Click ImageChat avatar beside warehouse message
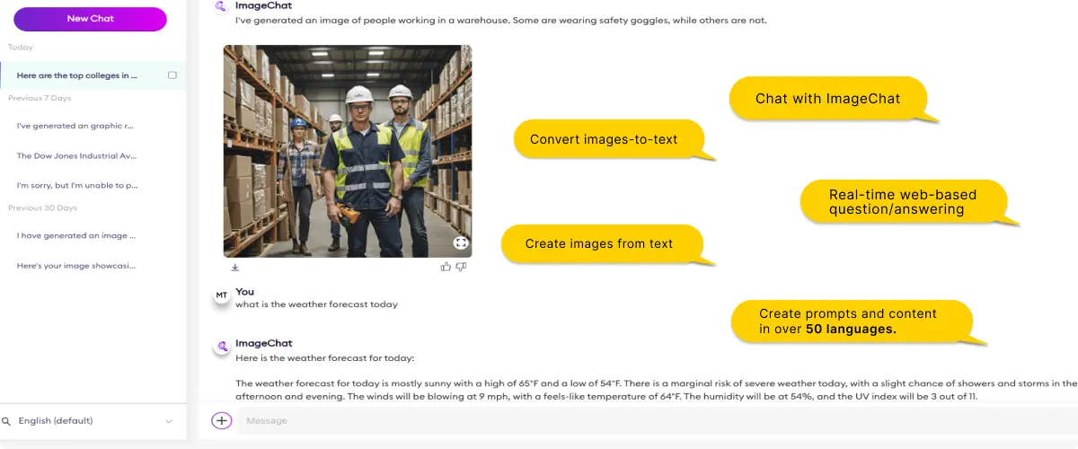1078x449 pixels. 221,8
